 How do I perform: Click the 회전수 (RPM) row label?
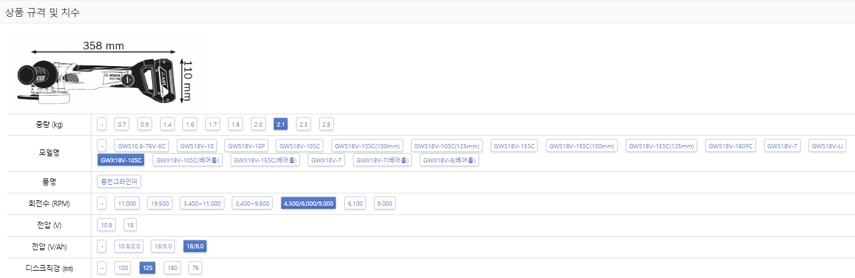pyautogui.click(x=49, y=203)
